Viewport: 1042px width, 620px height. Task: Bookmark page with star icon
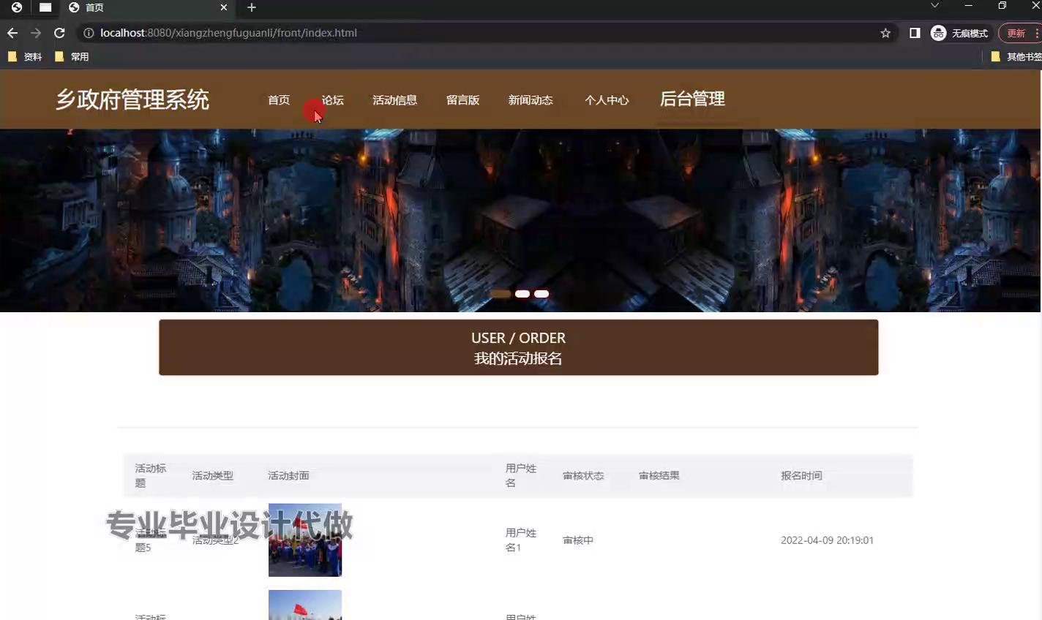[x=885, y=33]
